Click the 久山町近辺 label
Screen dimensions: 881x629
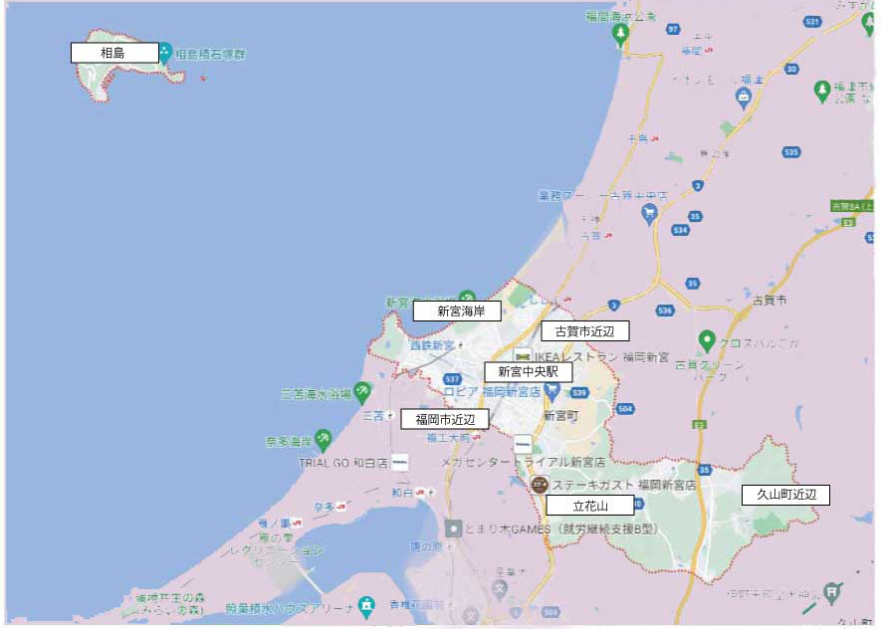point(785,494)
